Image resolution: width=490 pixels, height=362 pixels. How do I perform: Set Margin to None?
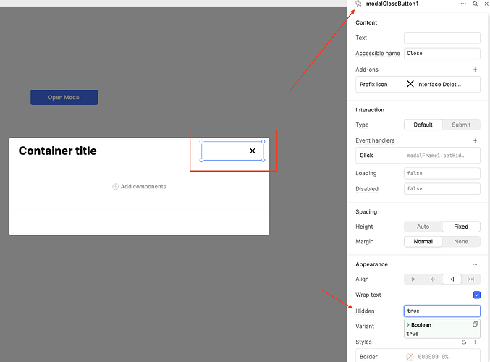point(461,242)
